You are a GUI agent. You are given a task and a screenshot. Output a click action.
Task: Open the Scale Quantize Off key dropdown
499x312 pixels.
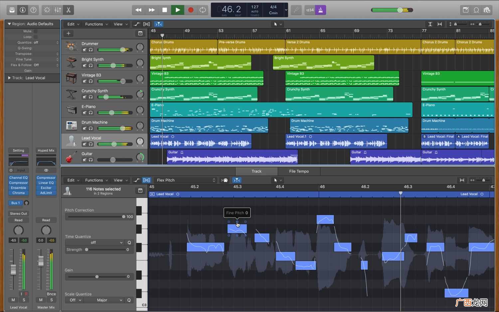coord(74,300)
